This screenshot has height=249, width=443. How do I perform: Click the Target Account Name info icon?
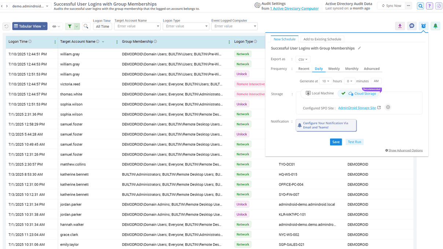98,42
